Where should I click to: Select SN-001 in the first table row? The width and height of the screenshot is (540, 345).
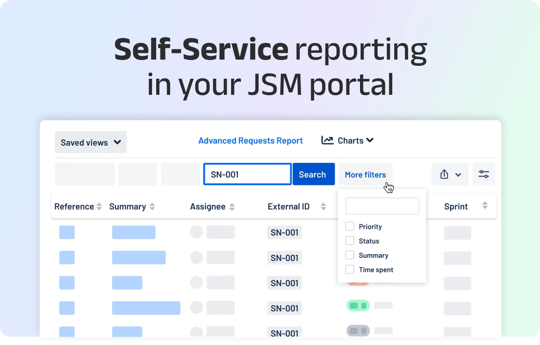click(x=284, y=233)
